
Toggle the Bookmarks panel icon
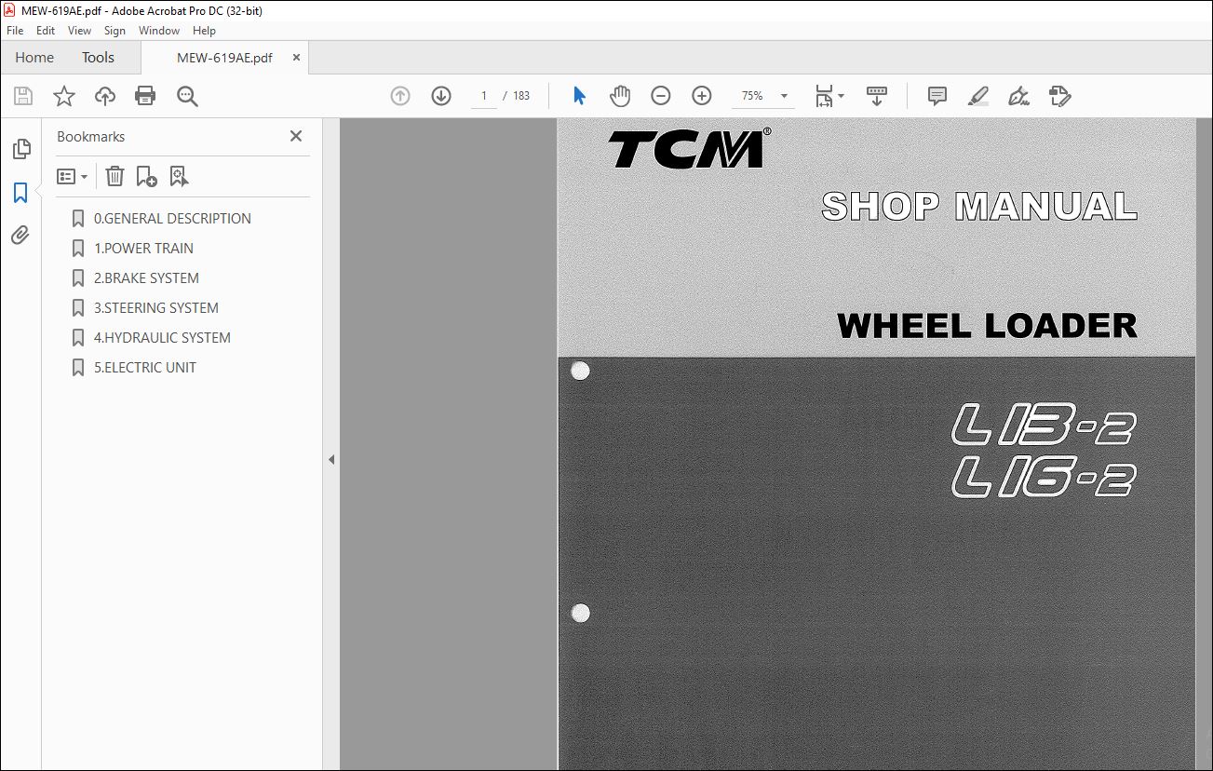click(20, 193)
